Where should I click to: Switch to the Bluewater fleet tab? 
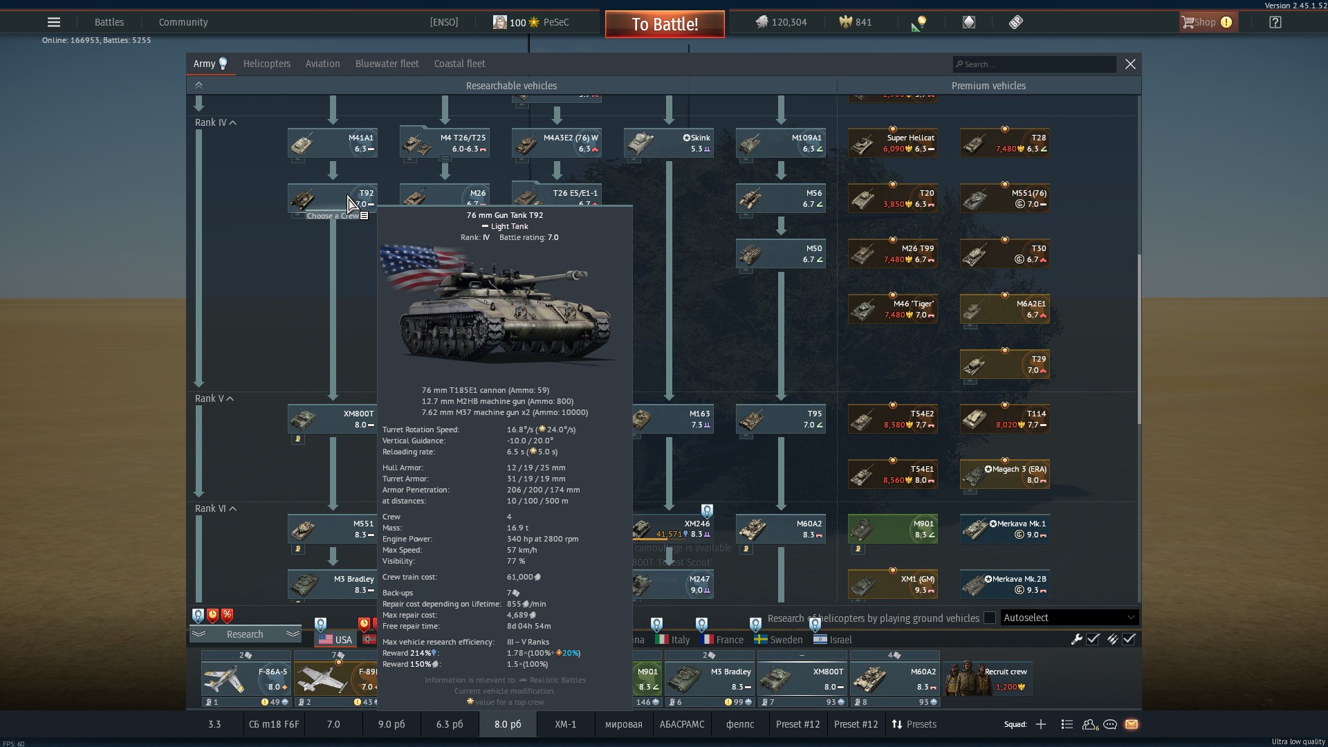point(387,64)
